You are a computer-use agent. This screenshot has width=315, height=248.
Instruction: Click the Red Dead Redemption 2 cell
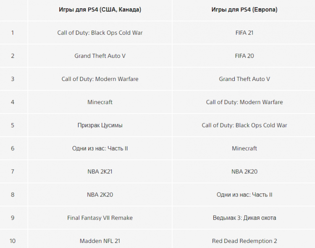pos(244,241)
